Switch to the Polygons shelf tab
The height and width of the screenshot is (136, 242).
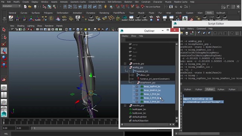point(48,13)
